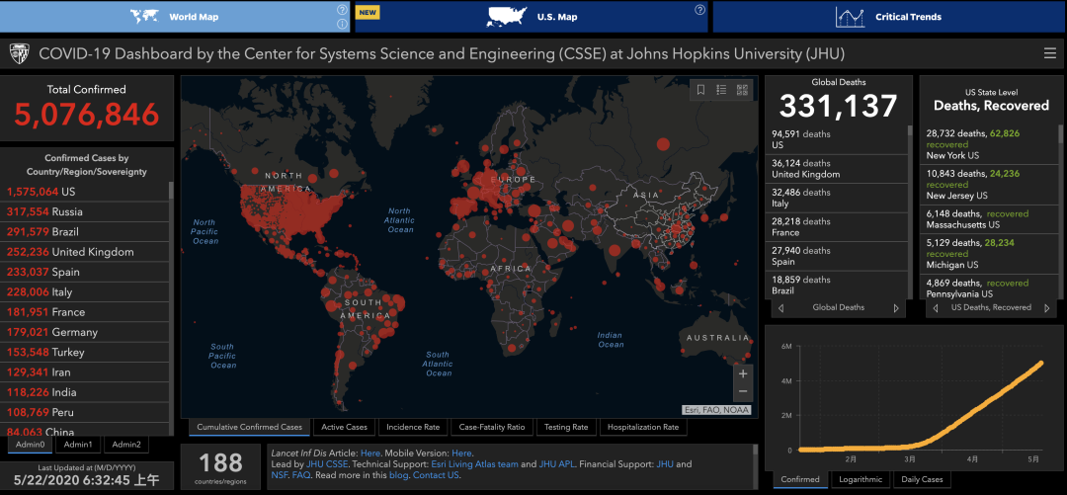Switch country list to Admin2 level
This screenshot has width=1067, height=495.
[x=126, y=445]
